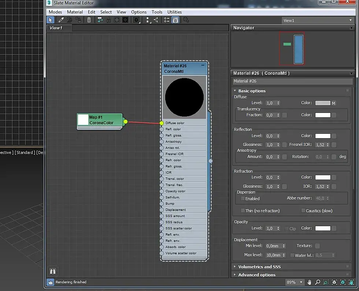Check the Thin (no refraction) option
This screenshot has height=291, width=359.
(243, 211)
